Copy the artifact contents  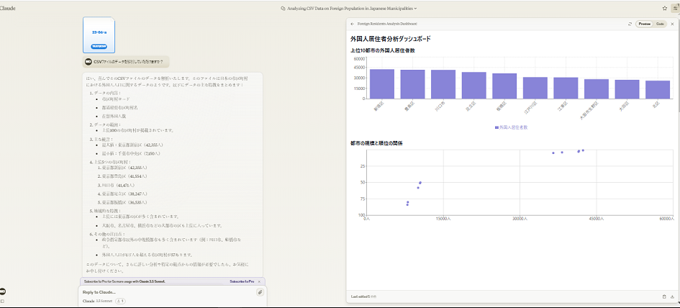pyautogui.click(x=664, y=296)
